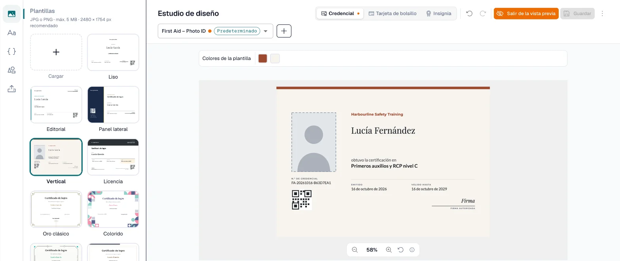
Task: Click the Plantillas panel heading
Action: [x=42, y=11]
